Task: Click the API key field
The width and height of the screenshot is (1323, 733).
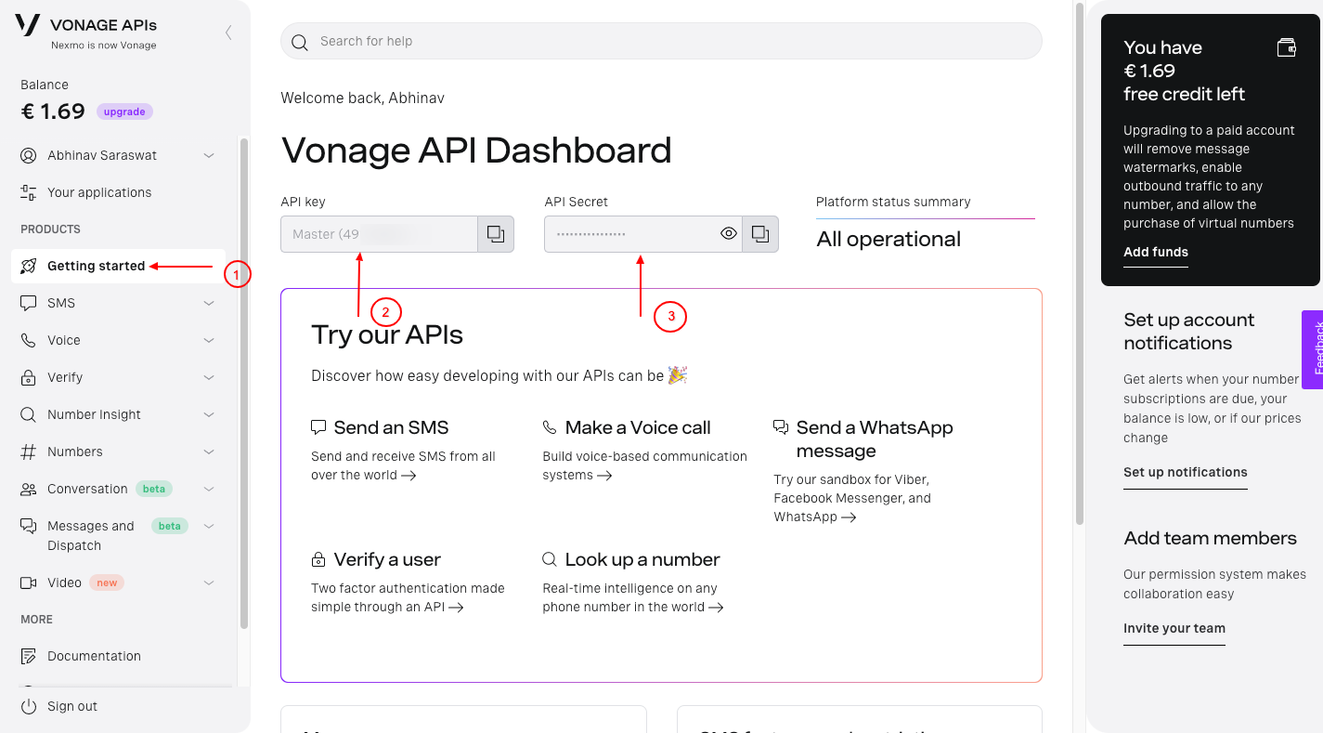Action: tap(379, 234)
